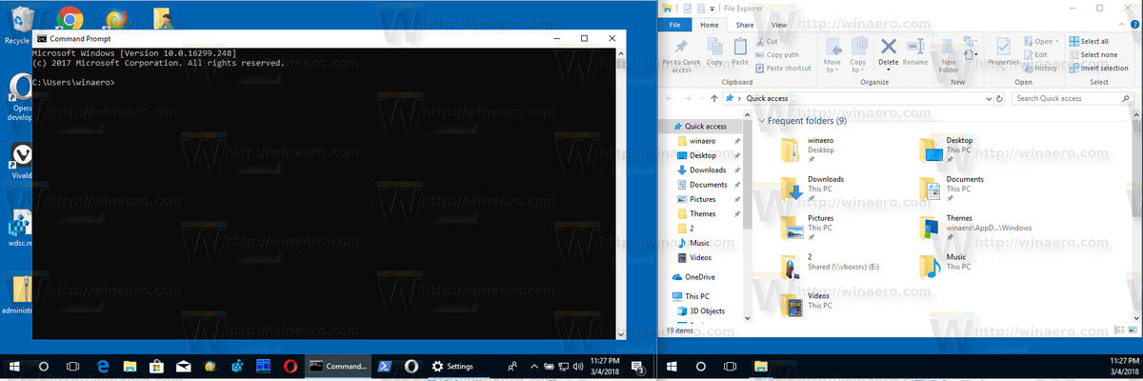
Task: Switch to large icons view in File Explorer
Action: click(1134, 331)
